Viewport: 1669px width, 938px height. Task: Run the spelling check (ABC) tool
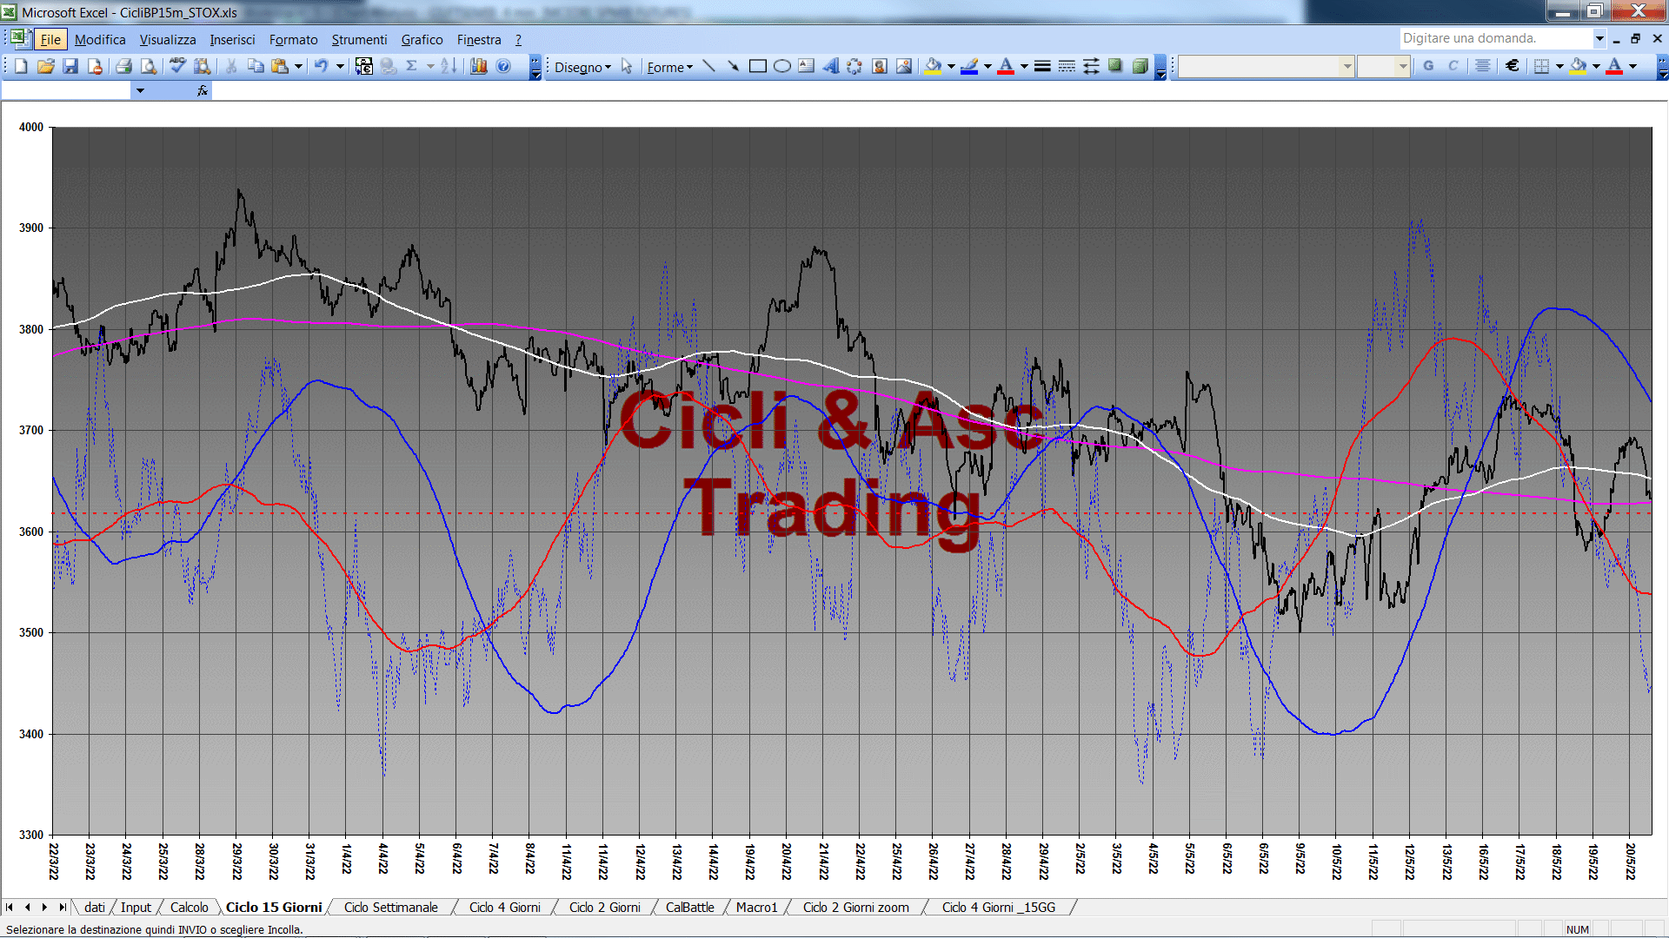click(177, 66)
